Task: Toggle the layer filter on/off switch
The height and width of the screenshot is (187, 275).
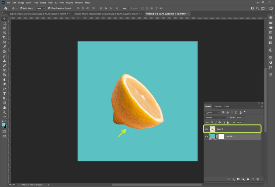Action: pos(244,112)
